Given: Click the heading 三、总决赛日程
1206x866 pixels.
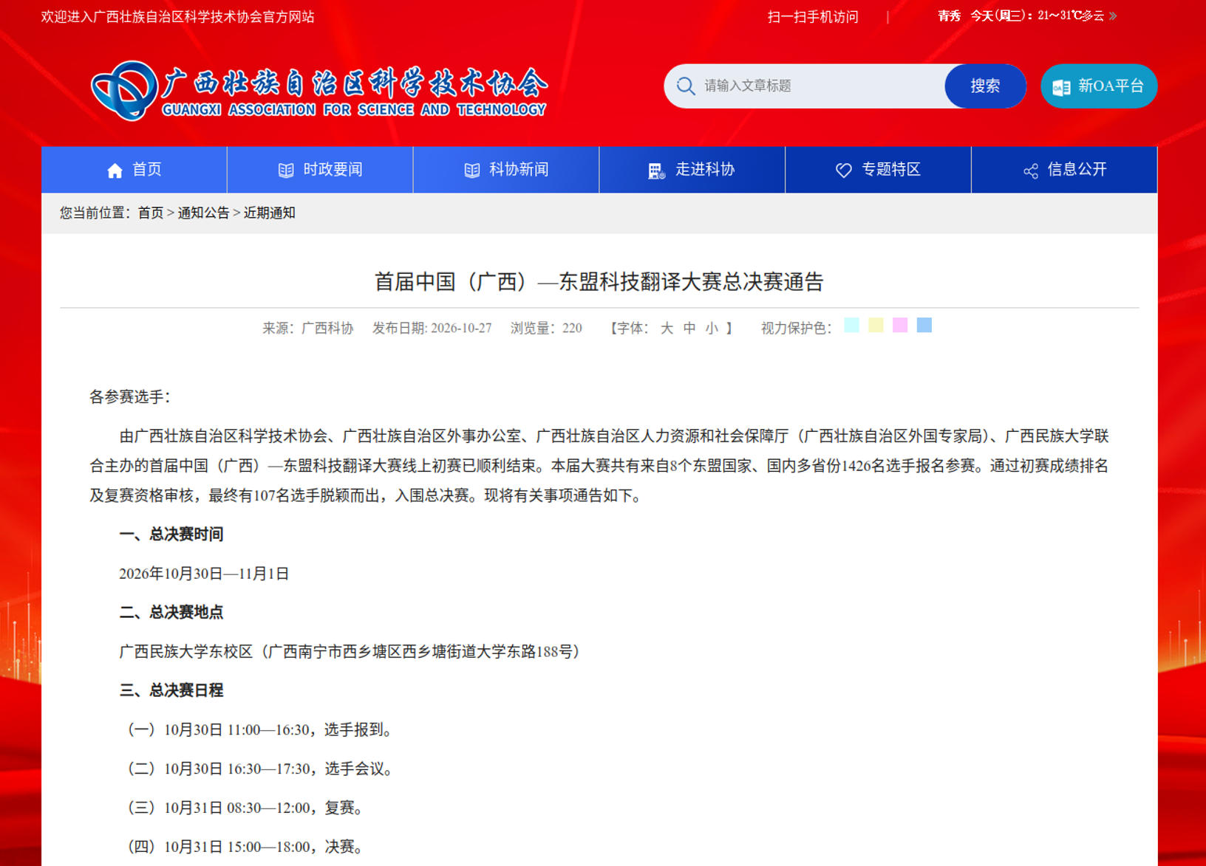Looking at the screenshot, I should pyautogui.click(x=171, y=690).
